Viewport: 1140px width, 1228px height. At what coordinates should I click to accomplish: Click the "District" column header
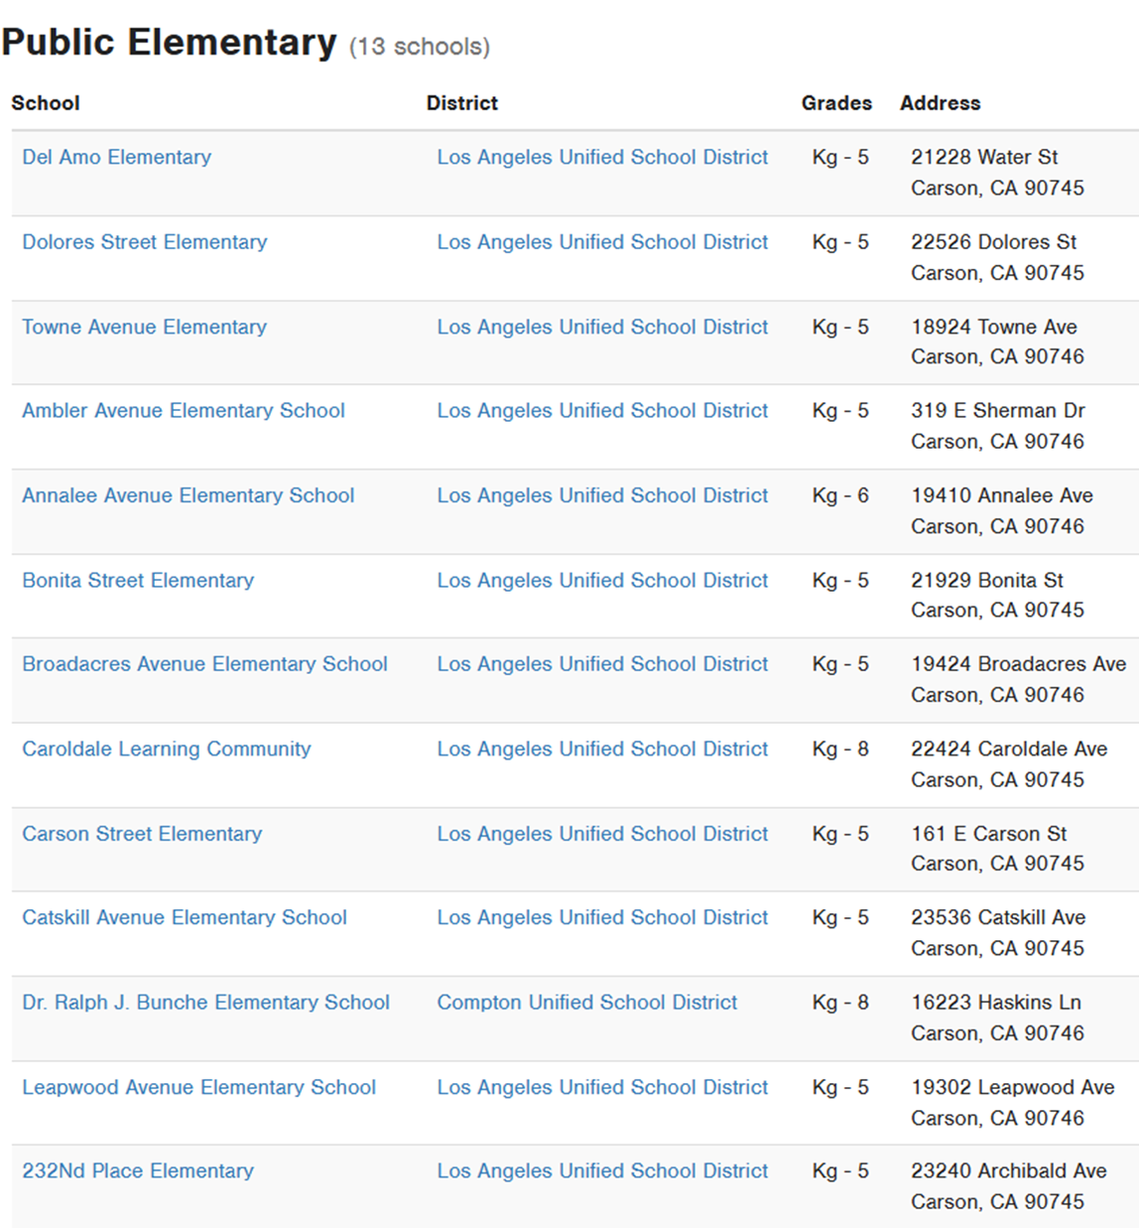tap(462, 103)
